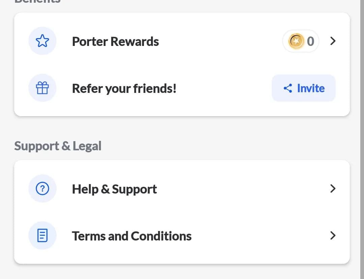Open the rewards coin balance badge
Viewport: 364px width, 279px height.
click(301, 42)
